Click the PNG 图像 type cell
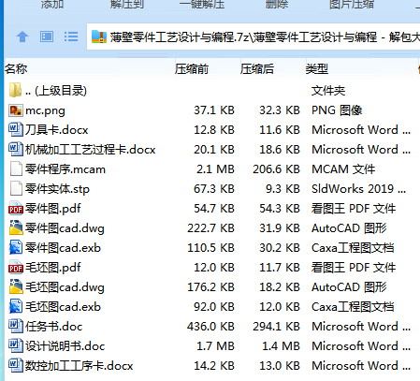 point(337,110)
